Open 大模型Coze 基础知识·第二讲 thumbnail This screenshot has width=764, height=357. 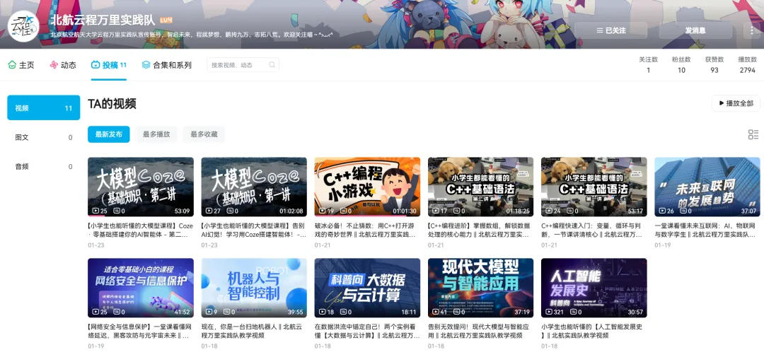click(140, 187)
